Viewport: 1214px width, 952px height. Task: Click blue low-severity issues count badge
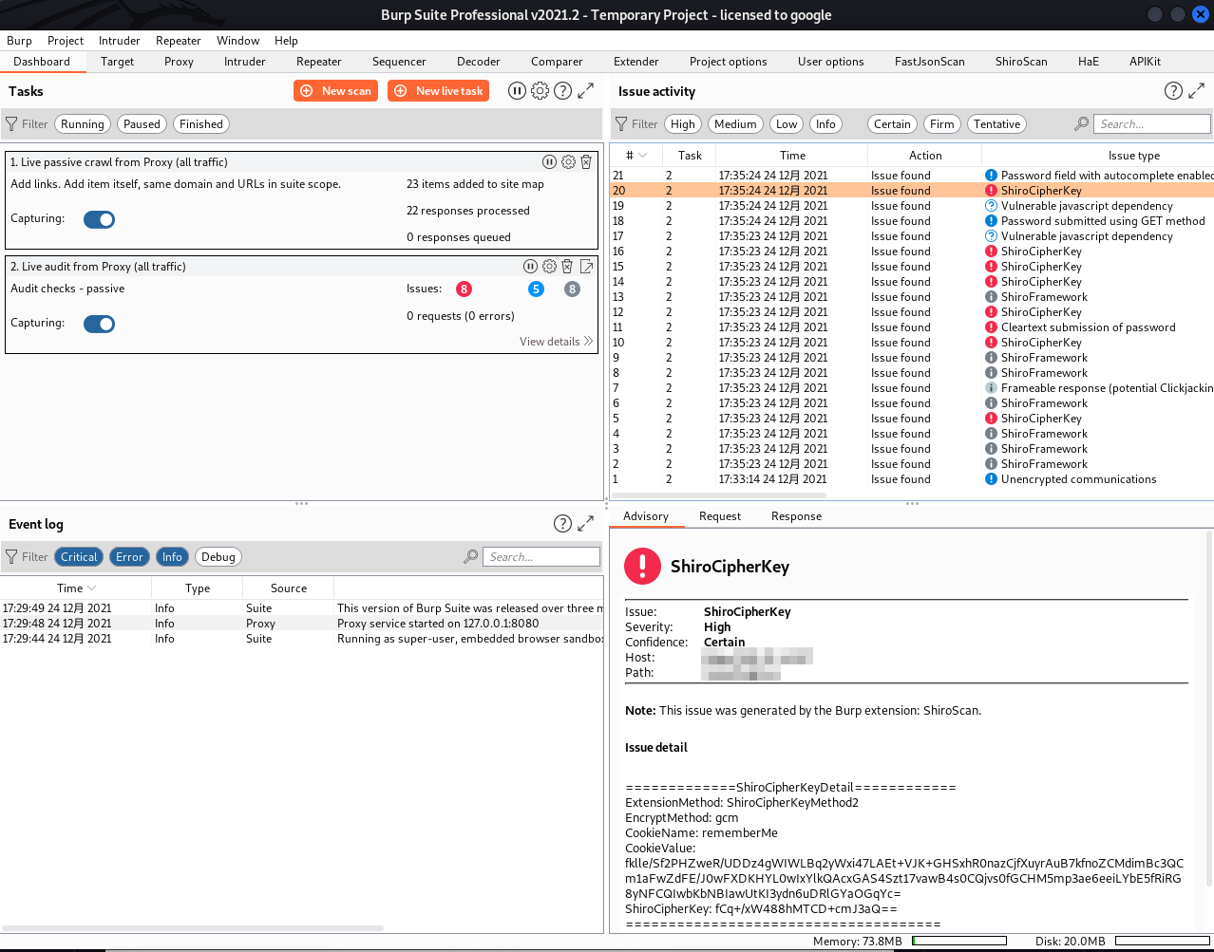pyautogui.click(x=536, y=289)
